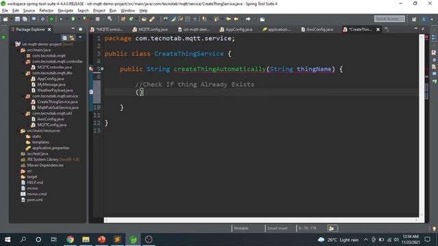The height and width of the screenshot is (246, 438).
Task: Close the CreateThin... editor tab
Action: (378, 29)
